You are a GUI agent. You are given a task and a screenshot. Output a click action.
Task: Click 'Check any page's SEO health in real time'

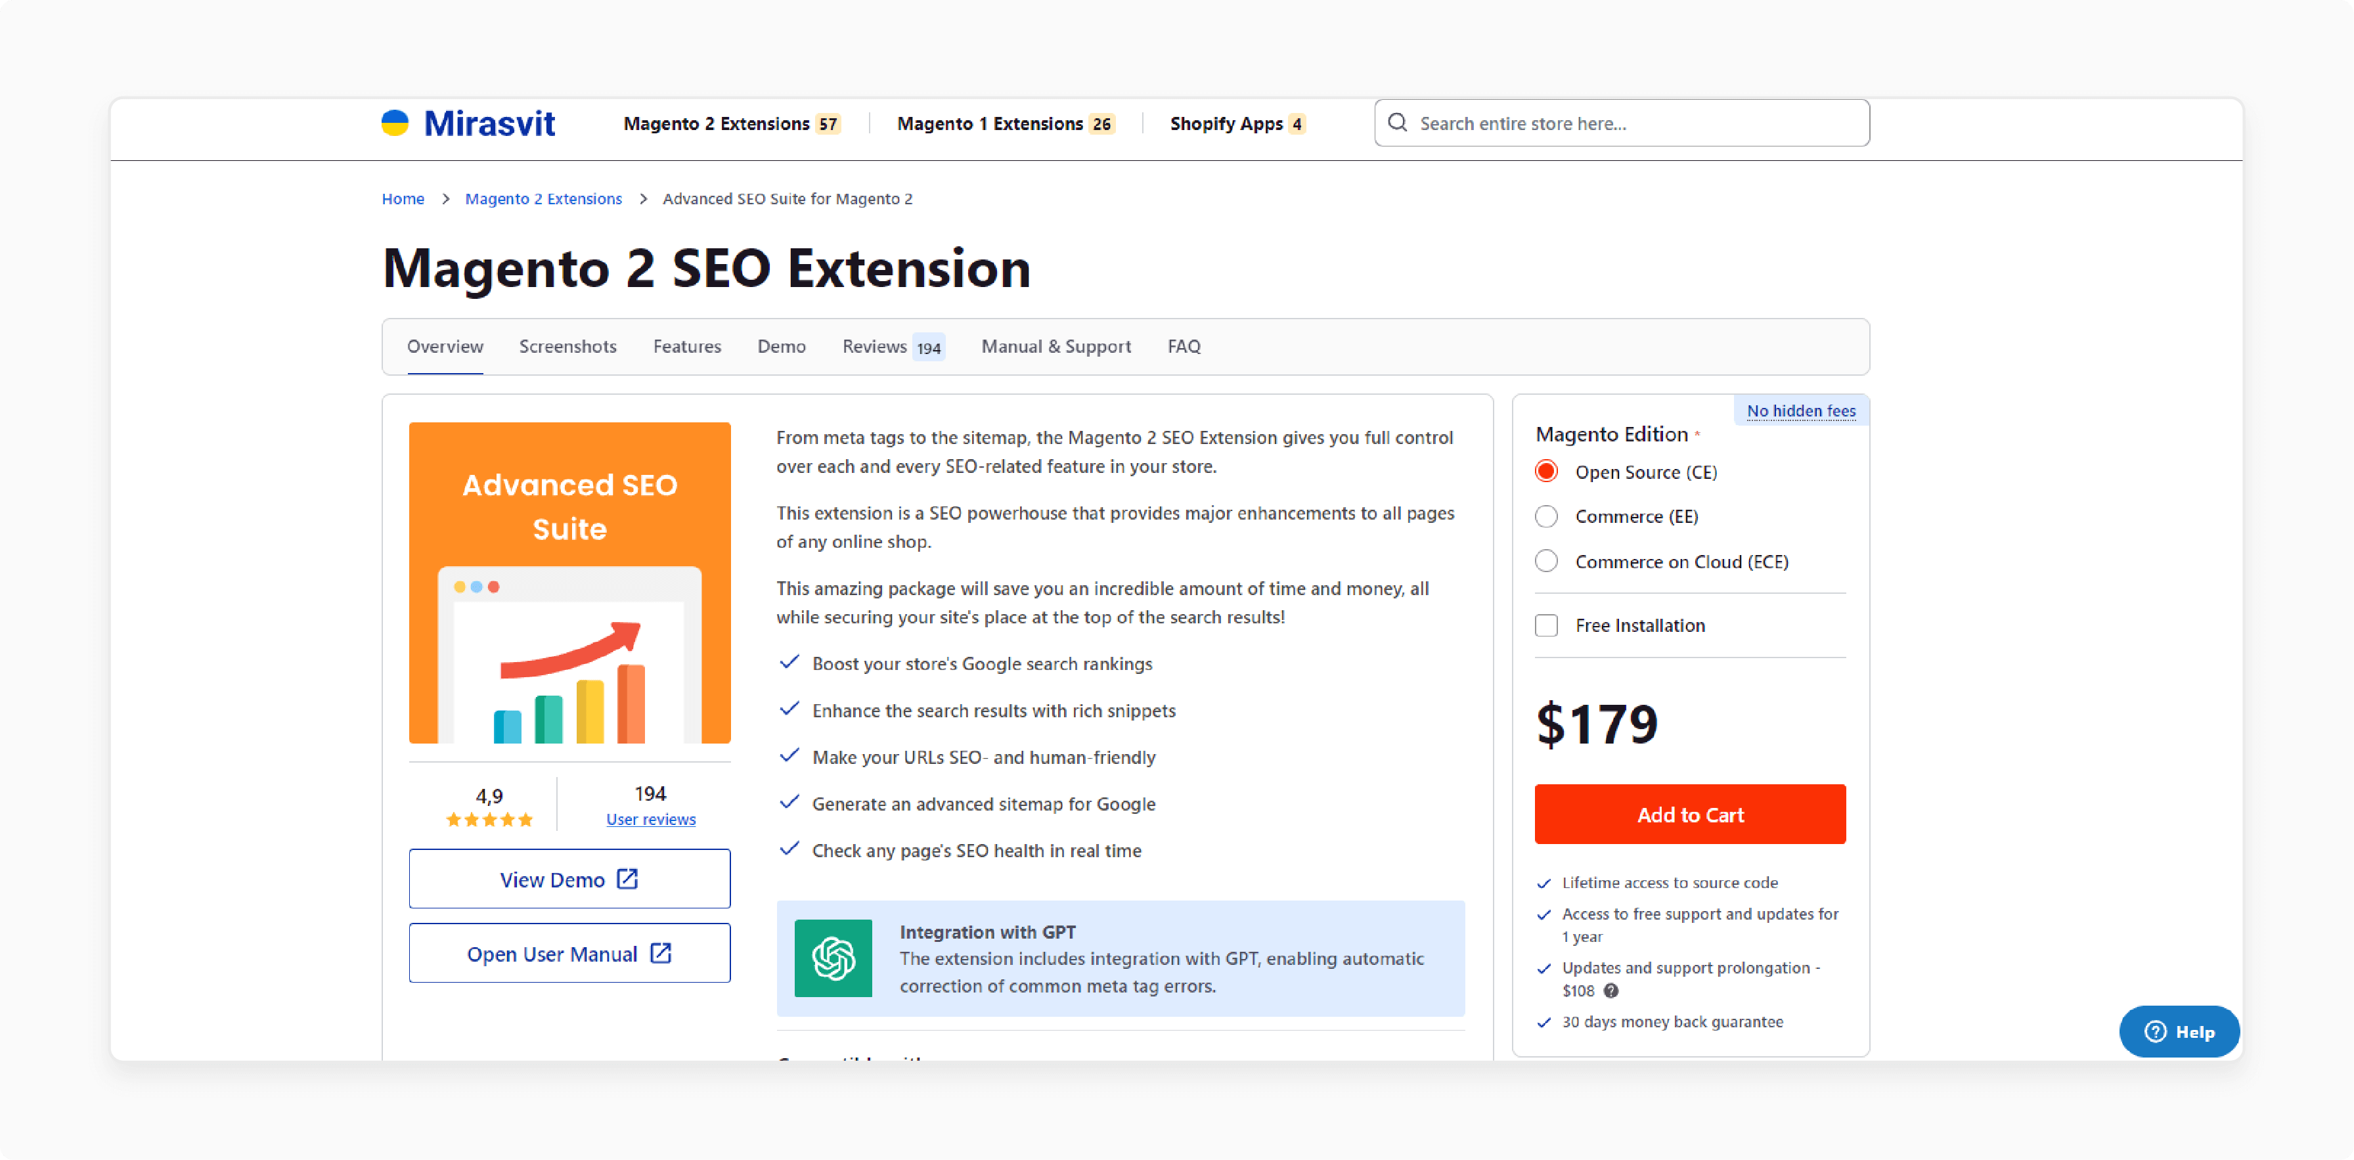point(976,850)
